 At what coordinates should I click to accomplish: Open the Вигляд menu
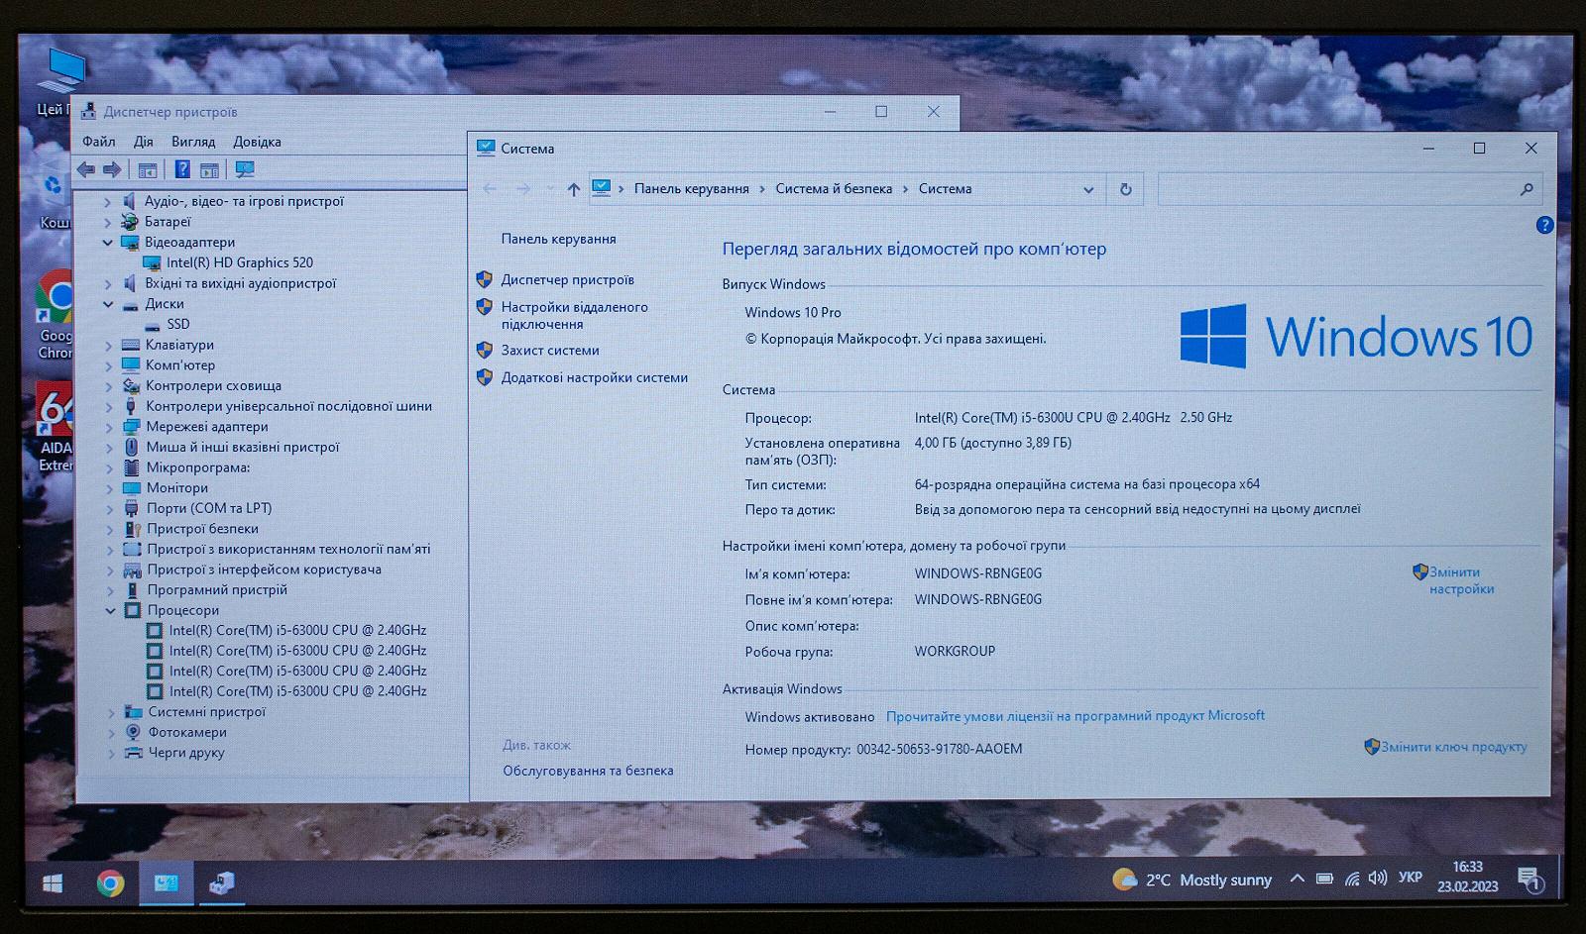pos(193,142)
